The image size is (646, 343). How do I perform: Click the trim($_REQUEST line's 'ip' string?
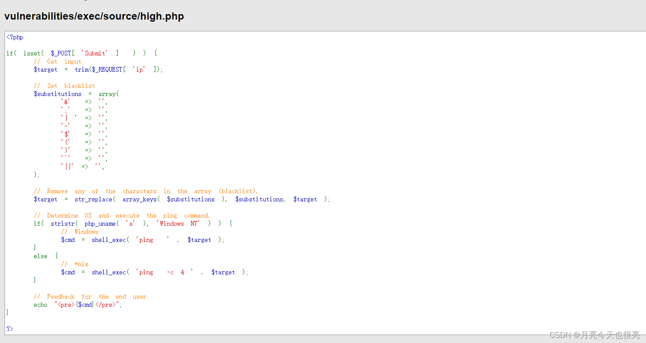(x=139, y=70)
